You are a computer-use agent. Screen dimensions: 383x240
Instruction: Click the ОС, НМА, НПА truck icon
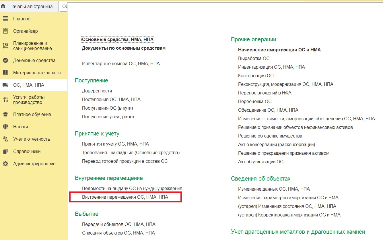pyautogui.click(x=5, y=85)
